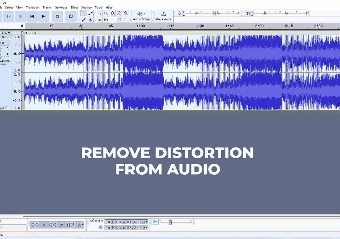
Task: Click the Stop playback button
Action: (20, 16)
